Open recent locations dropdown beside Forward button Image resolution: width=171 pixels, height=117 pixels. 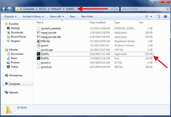point(14,9)
